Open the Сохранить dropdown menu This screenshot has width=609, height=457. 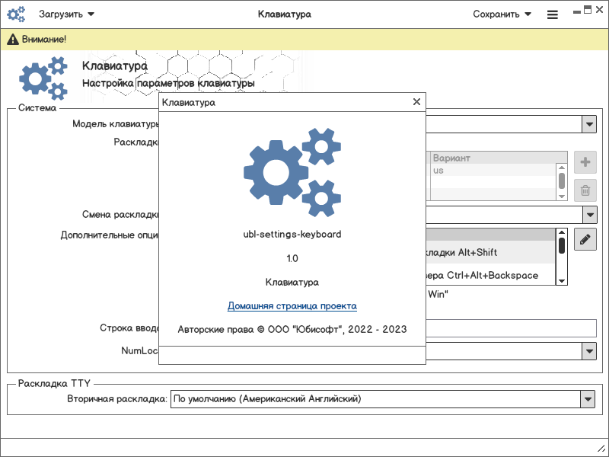(x=502, y=14)
